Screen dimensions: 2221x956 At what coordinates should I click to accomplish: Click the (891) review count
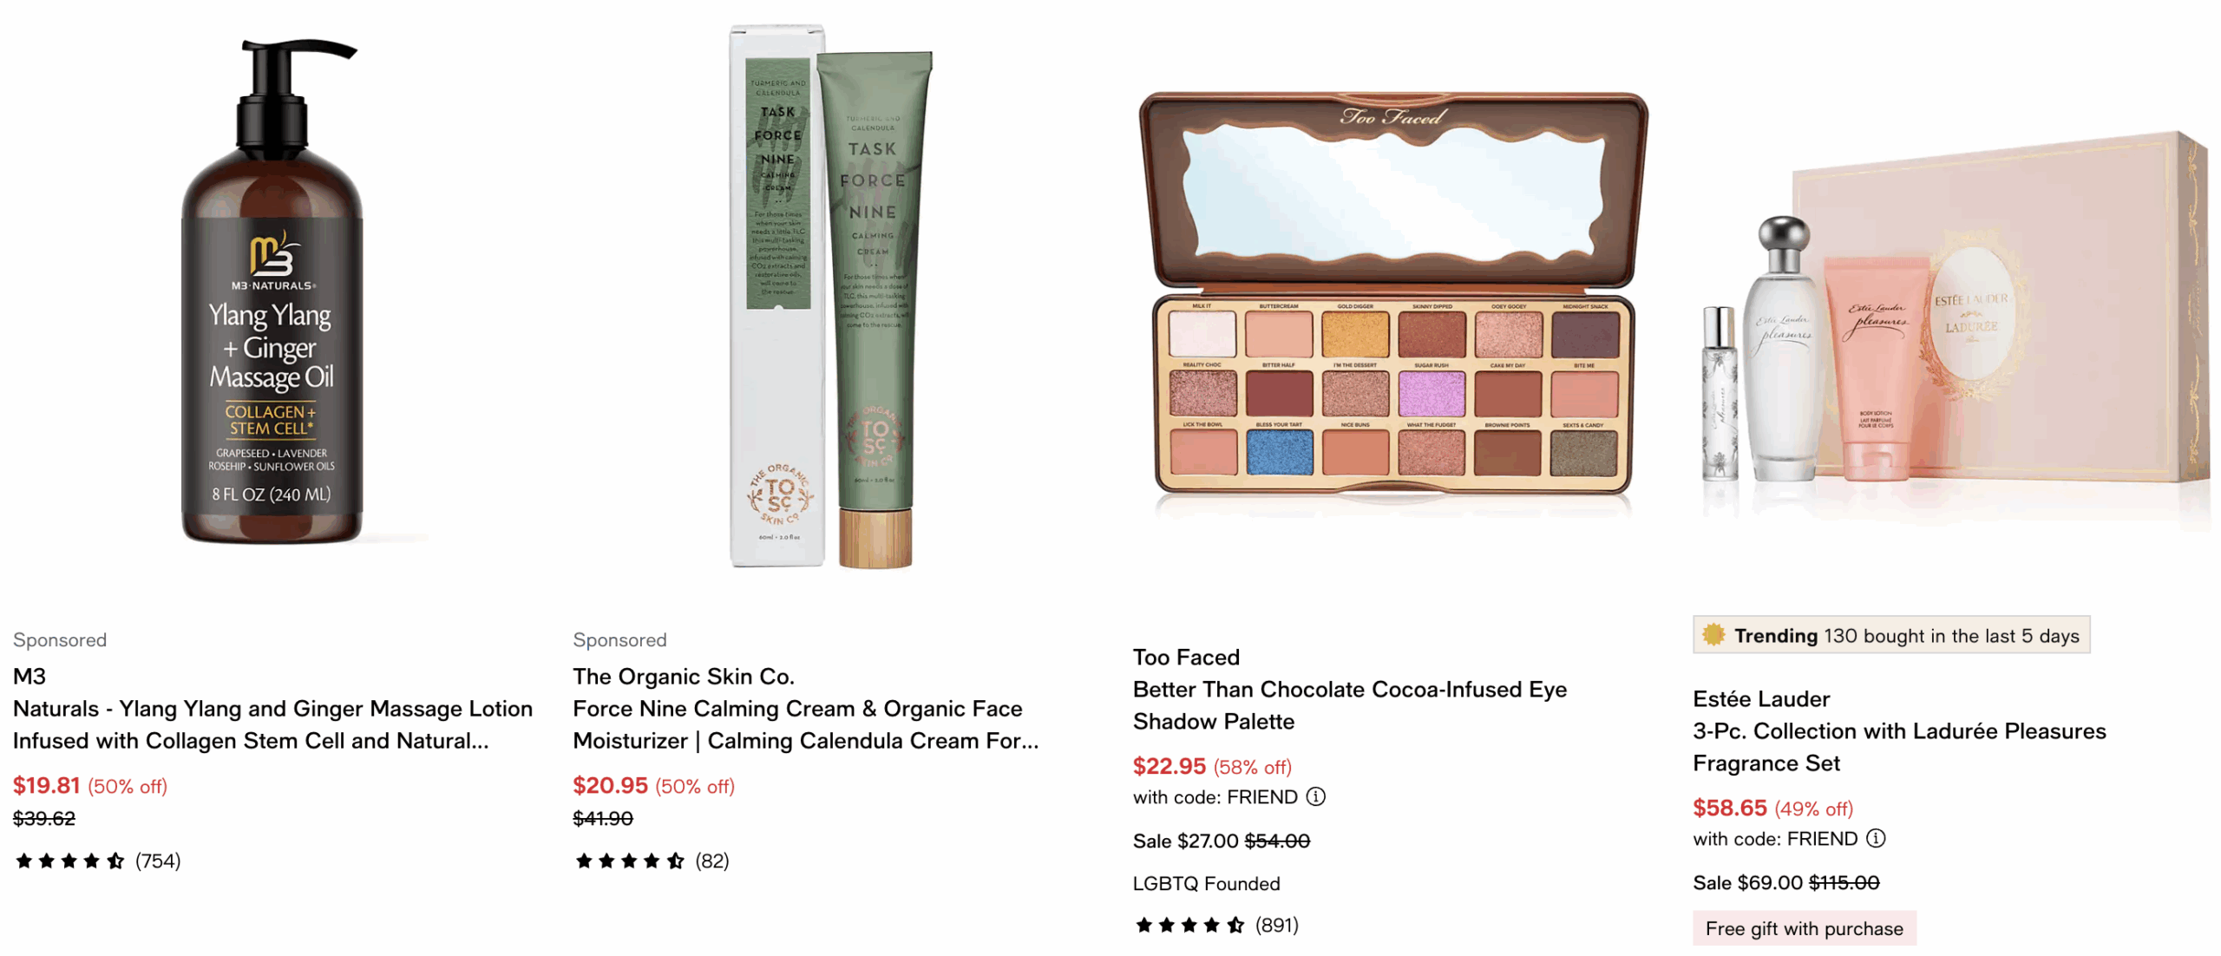[1276, 925]
